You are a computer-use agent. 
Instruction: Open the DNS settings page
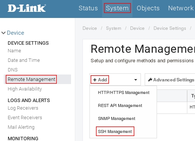tap(13, 70)
